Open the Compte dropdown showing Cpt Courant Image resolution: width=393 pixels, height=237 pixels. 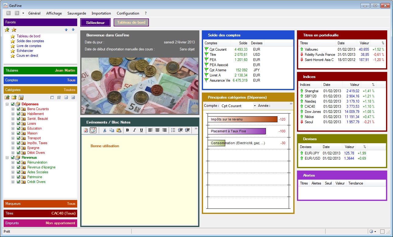tap(255, 106)
